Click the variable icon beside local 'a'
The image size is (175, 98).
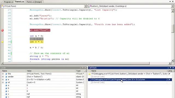[x=6, y=85]
